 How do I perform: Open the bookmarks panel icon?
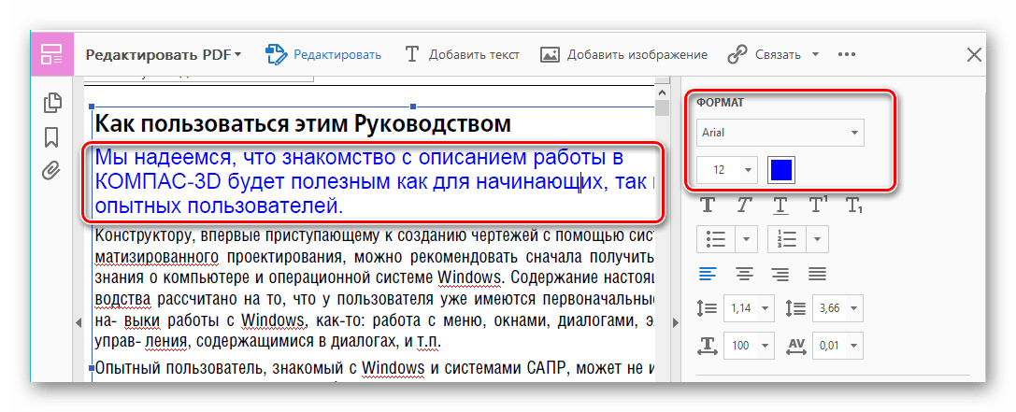52,137
